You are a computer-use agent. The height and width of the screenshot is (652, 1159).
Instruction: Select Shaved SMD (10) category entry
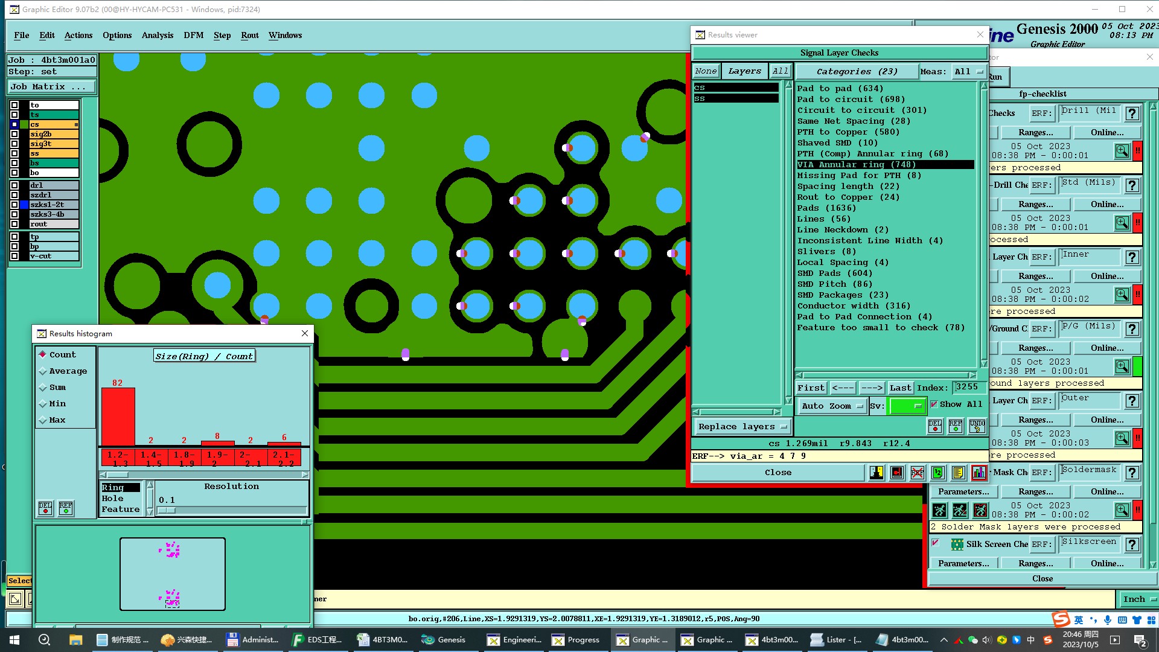click(x=837, y=143)
